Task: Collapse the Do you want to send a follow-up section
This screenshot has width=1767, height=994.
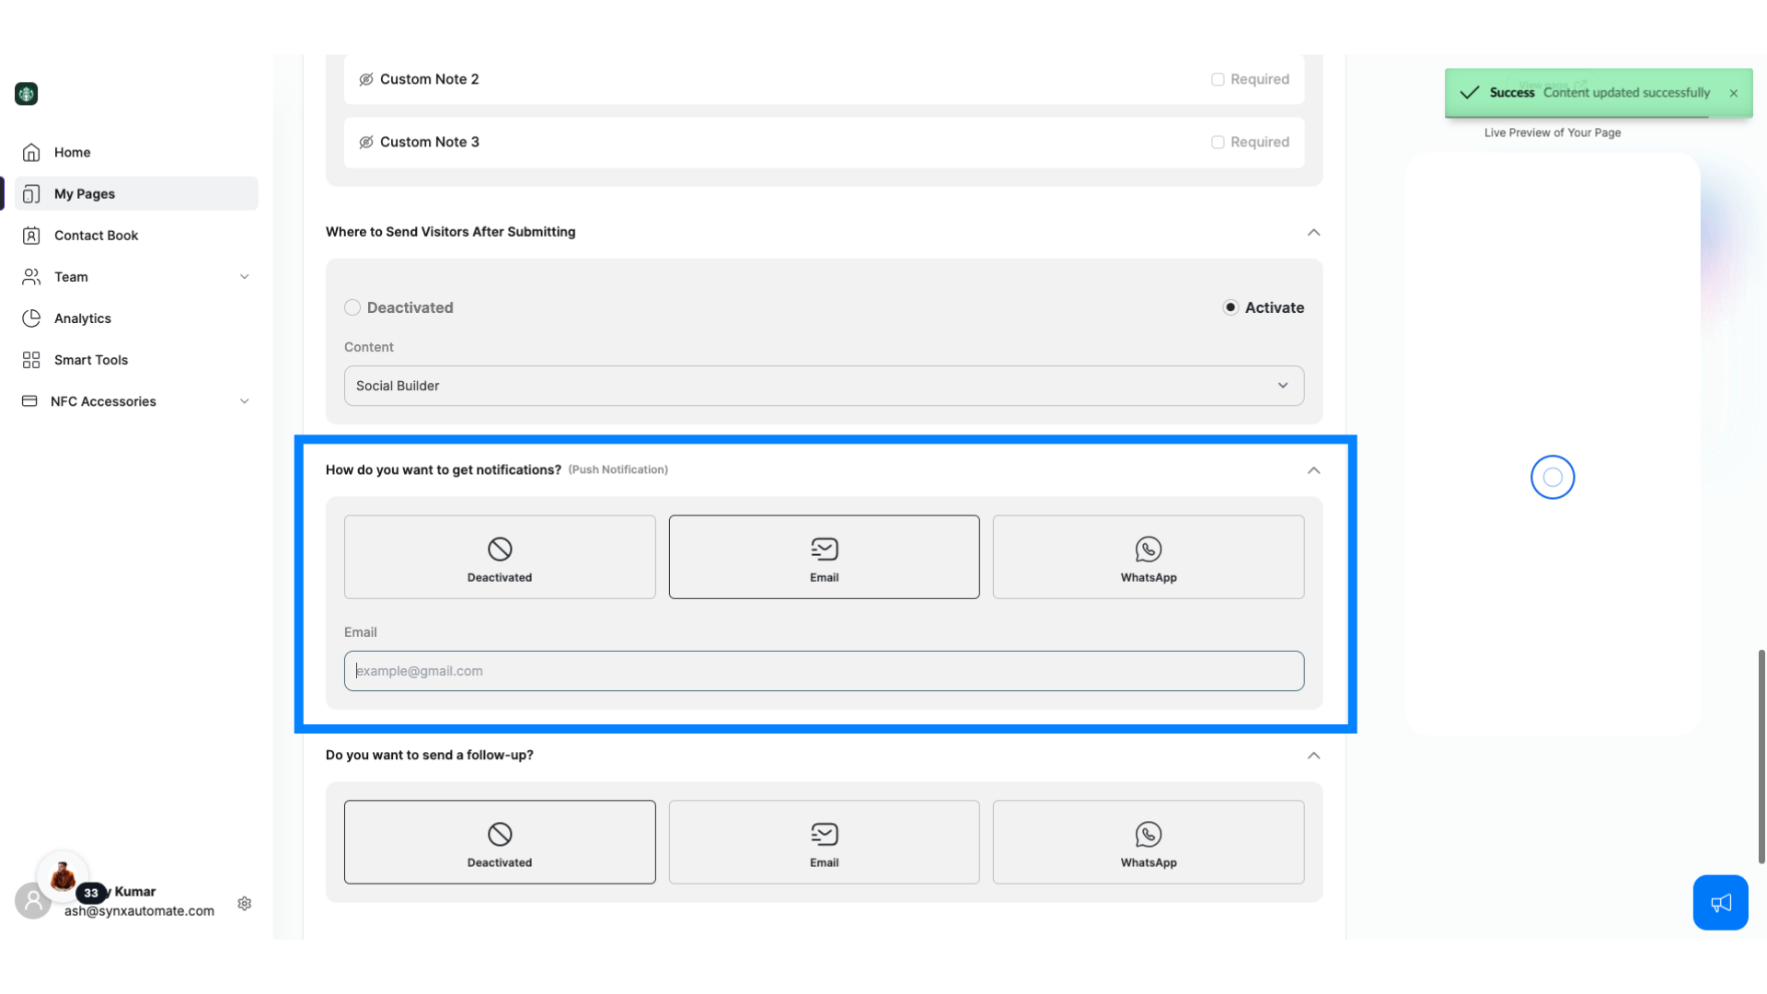Action: (x=1313, y=755)
